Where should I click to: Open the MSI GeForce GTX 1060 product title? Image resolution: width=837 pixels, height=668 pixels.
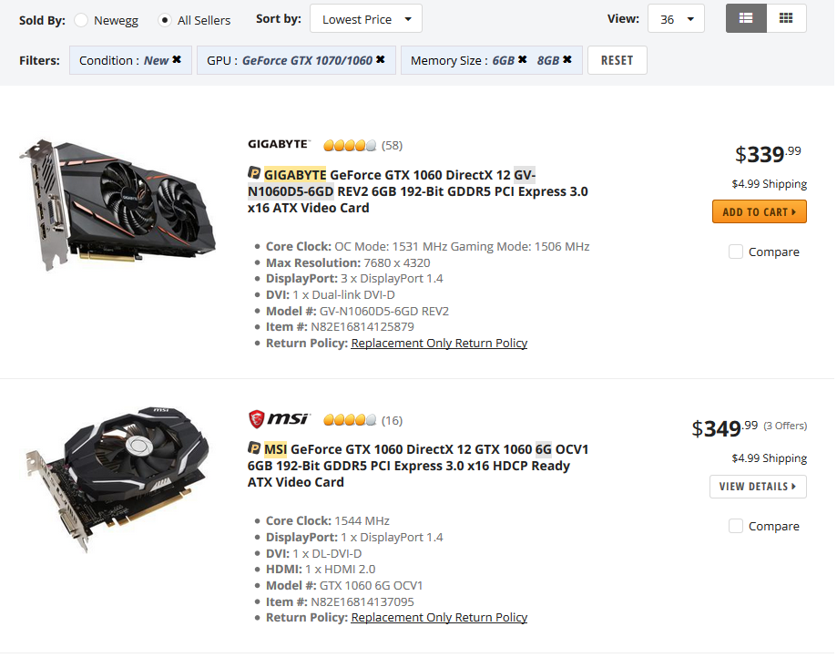tap(419, 465)
